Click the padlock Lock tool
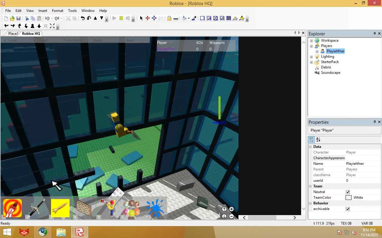The image size is (382, 238). point(169,18)
